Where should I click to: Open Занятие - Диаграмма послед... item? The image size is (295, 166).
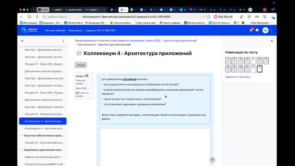[44, 85]
